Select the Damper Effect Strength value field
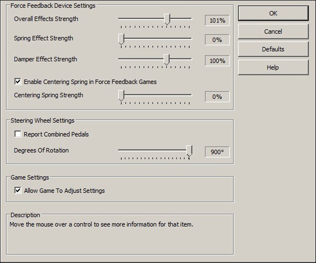Image resolution: width=316 pixels, height=263 pixels. pos(217,61)
